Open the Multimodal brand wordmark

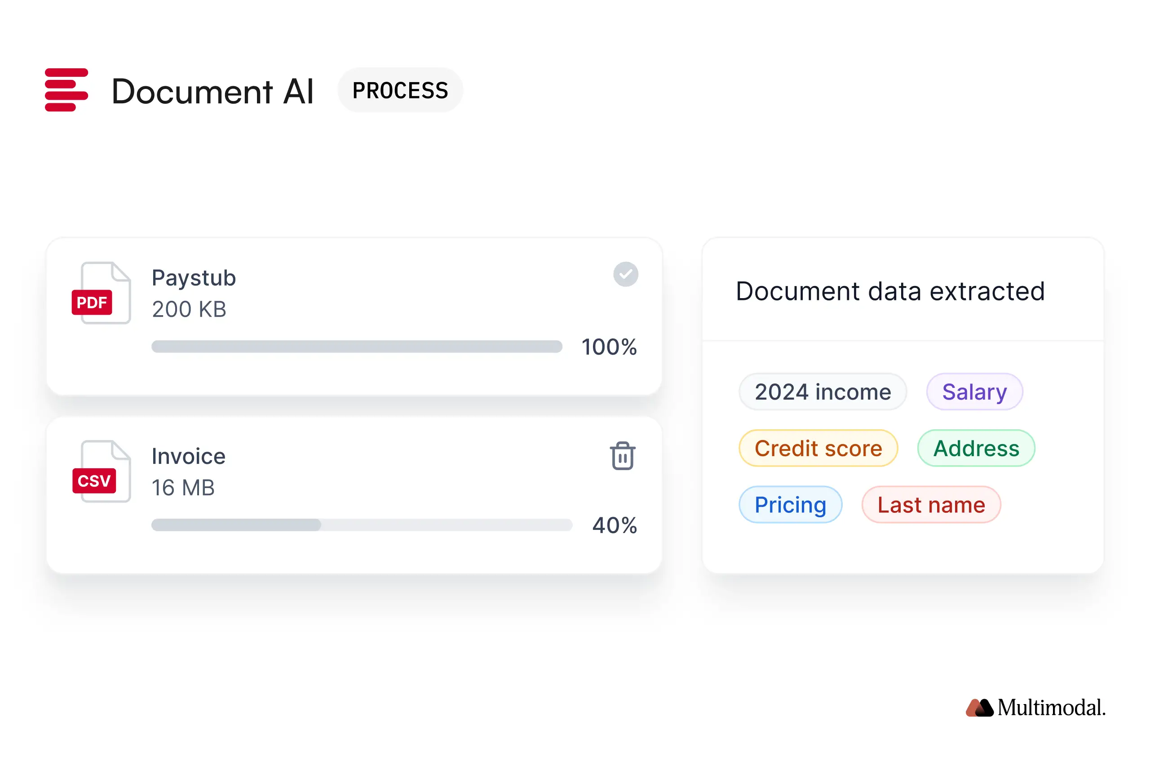tap(1051, 707)
